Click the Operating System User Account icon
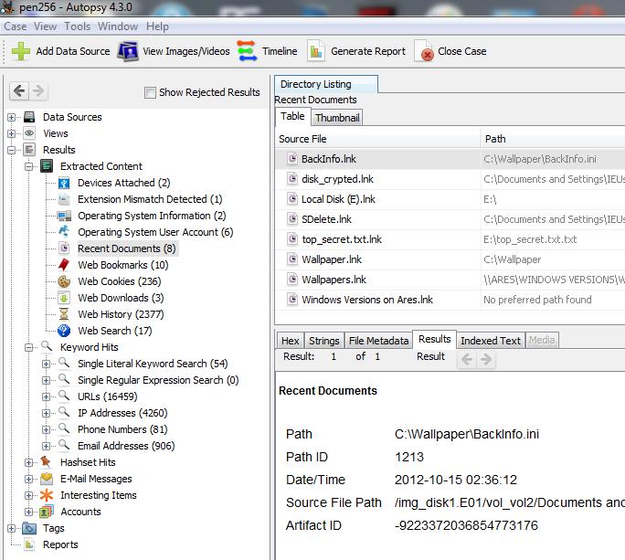 click(64, 231)
